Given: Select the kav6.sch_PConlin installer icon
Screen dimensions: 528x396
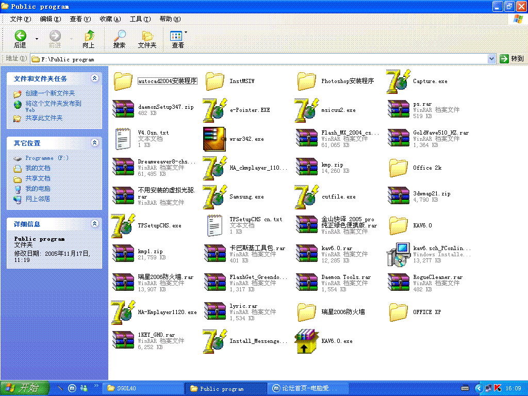Looking at the screenshot, I should [x=399, y=254].
